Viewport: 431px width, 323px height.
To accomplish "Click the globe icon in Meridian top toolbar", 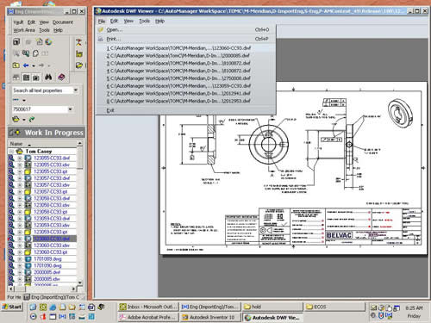I will pyautogui.click(x=48, y=42).
